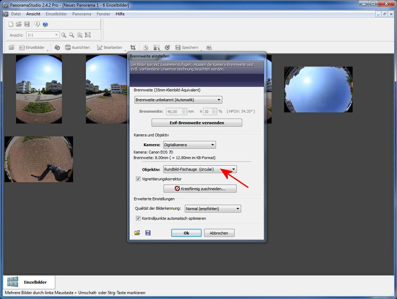Toggle Kontrollpunkte automatisch optimieren checkbox
This screenshot has width=397, height=299.
[138, 218]
